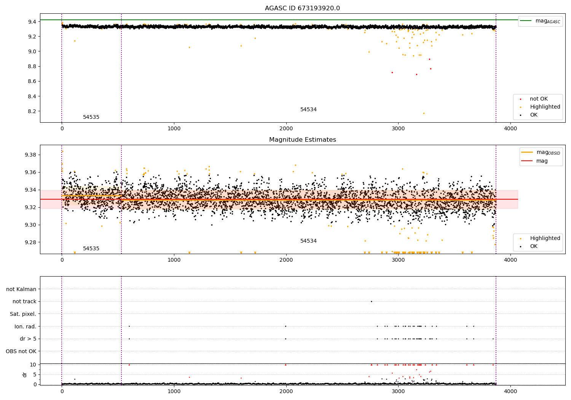Image resolution: width=571 pixels, height=400 pixels.
Task: Select the 'not OK' legend entry
Action: coord(539,99)
